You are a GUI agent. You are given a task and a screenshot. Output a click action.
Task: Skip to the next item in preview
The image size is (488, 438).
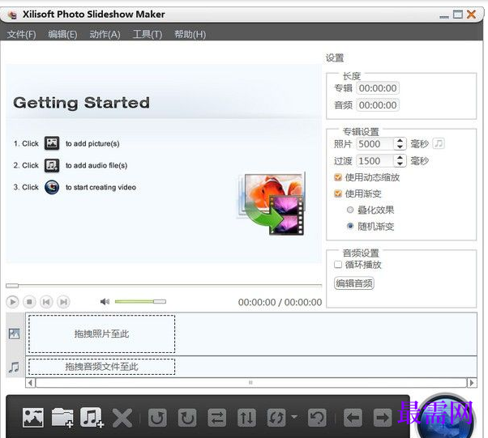tap(63, 302)
